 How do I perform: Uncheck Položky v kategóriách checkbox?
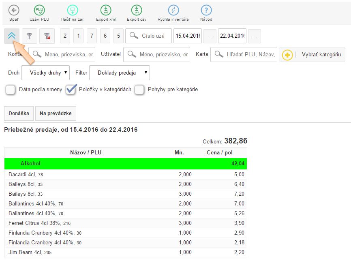pos(71,90)
